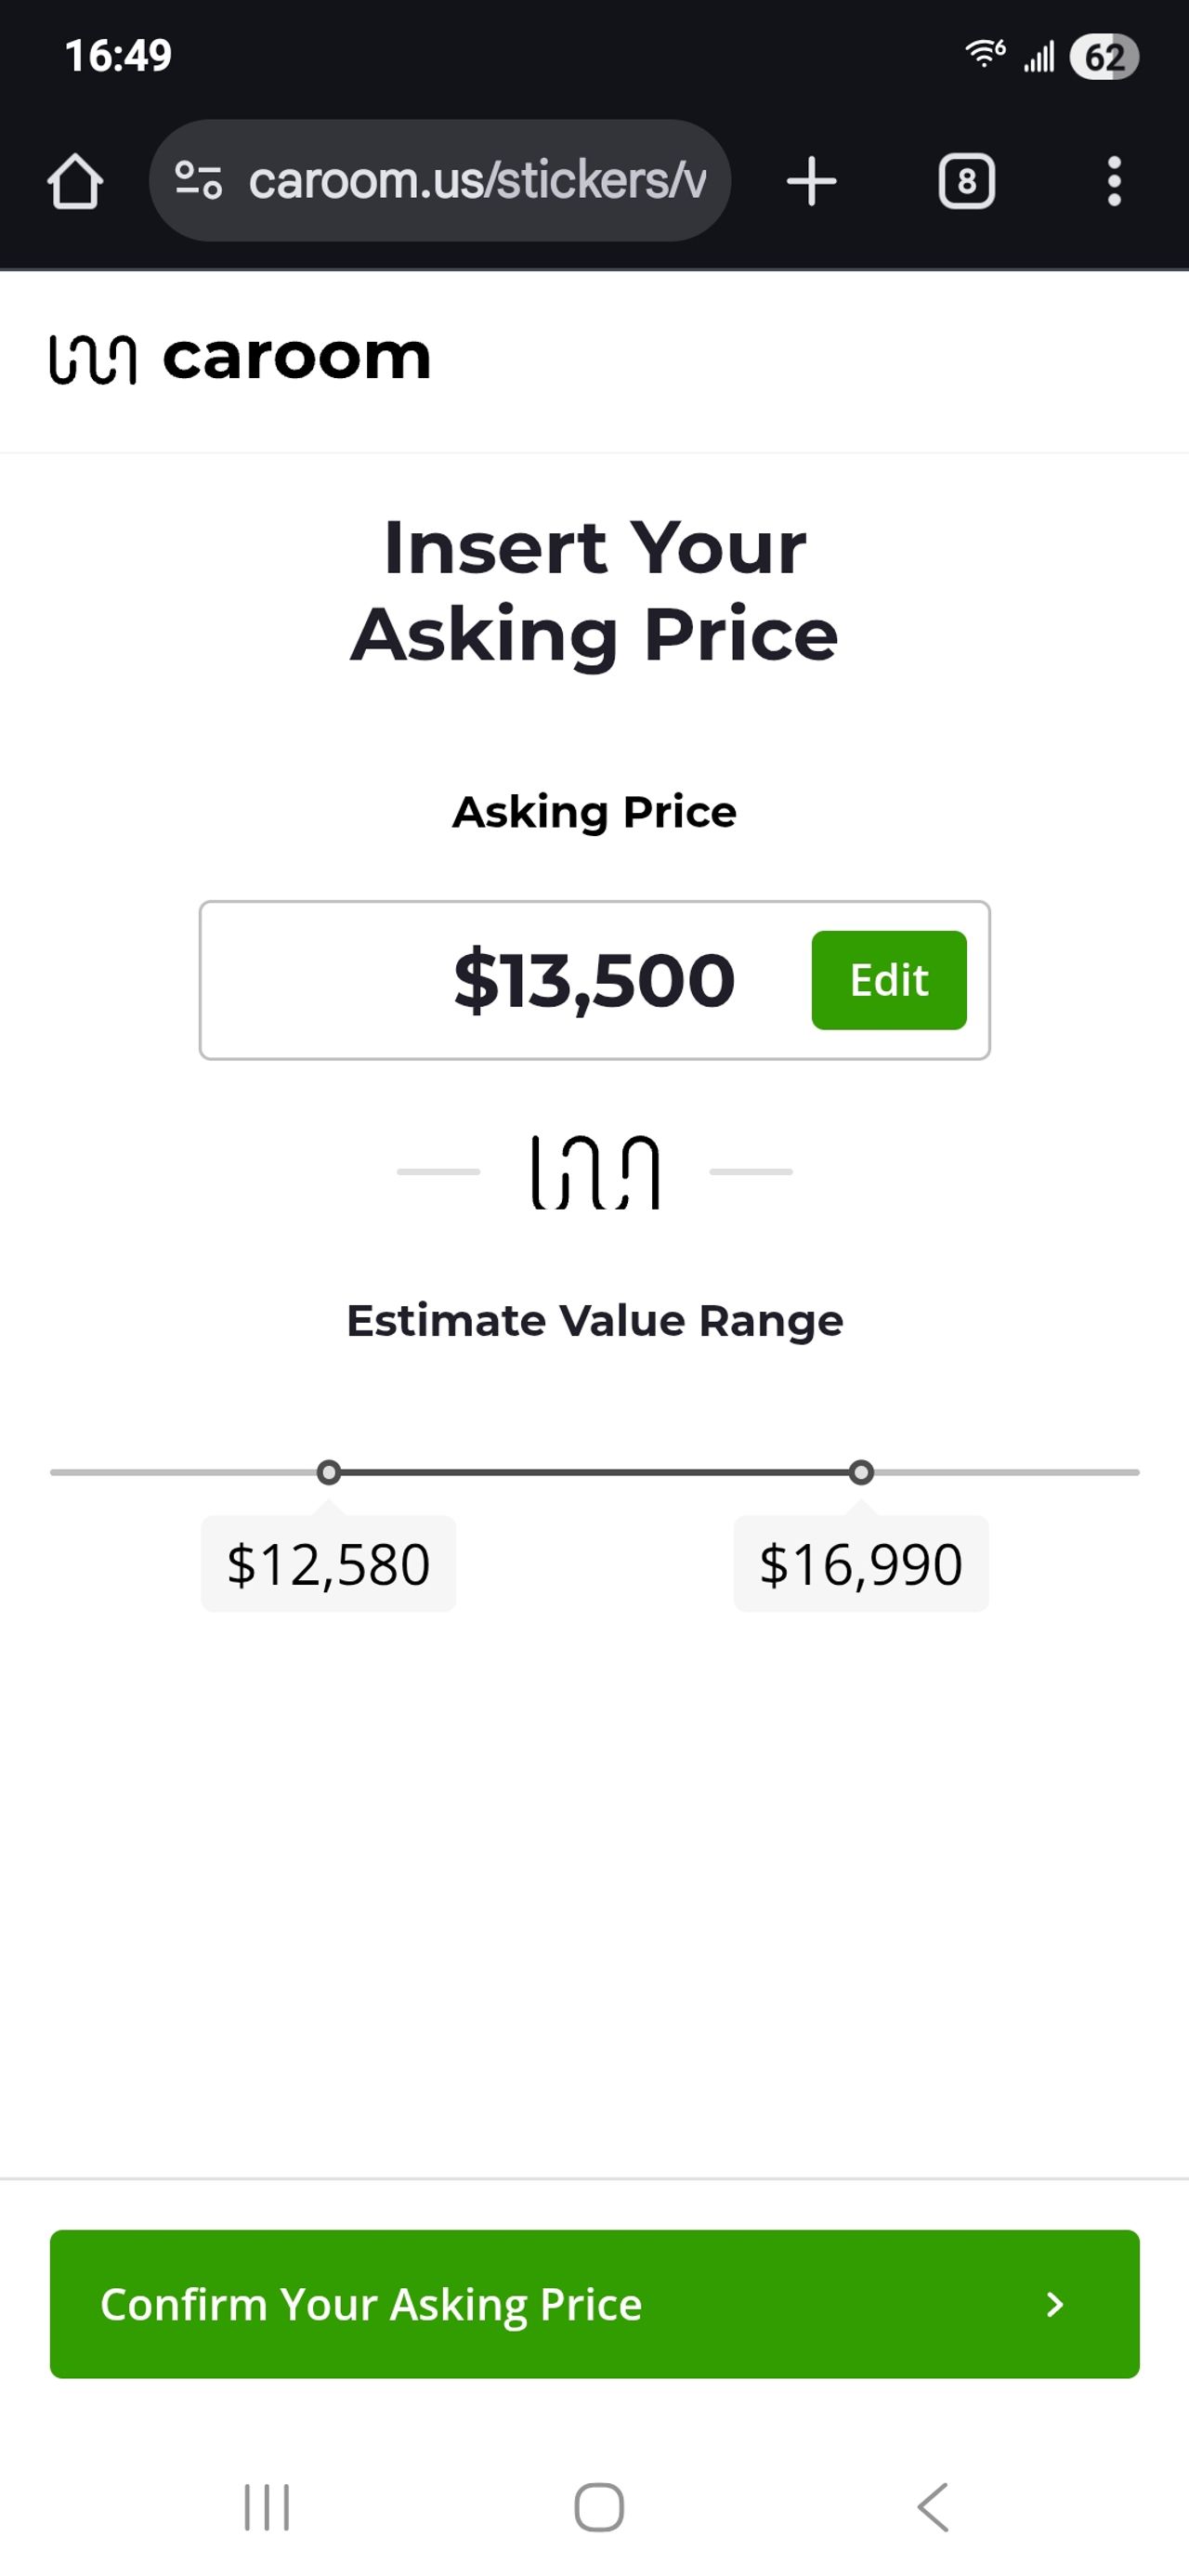The height and width of the screenshot is (2576, 1189).
Task: Open the browser three-dot menu
Action: click(1114, 182)
